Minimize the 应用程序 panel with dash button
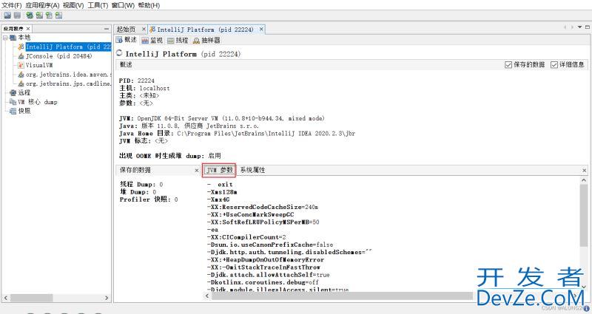 pyautogui.click(x=107, y=29)
